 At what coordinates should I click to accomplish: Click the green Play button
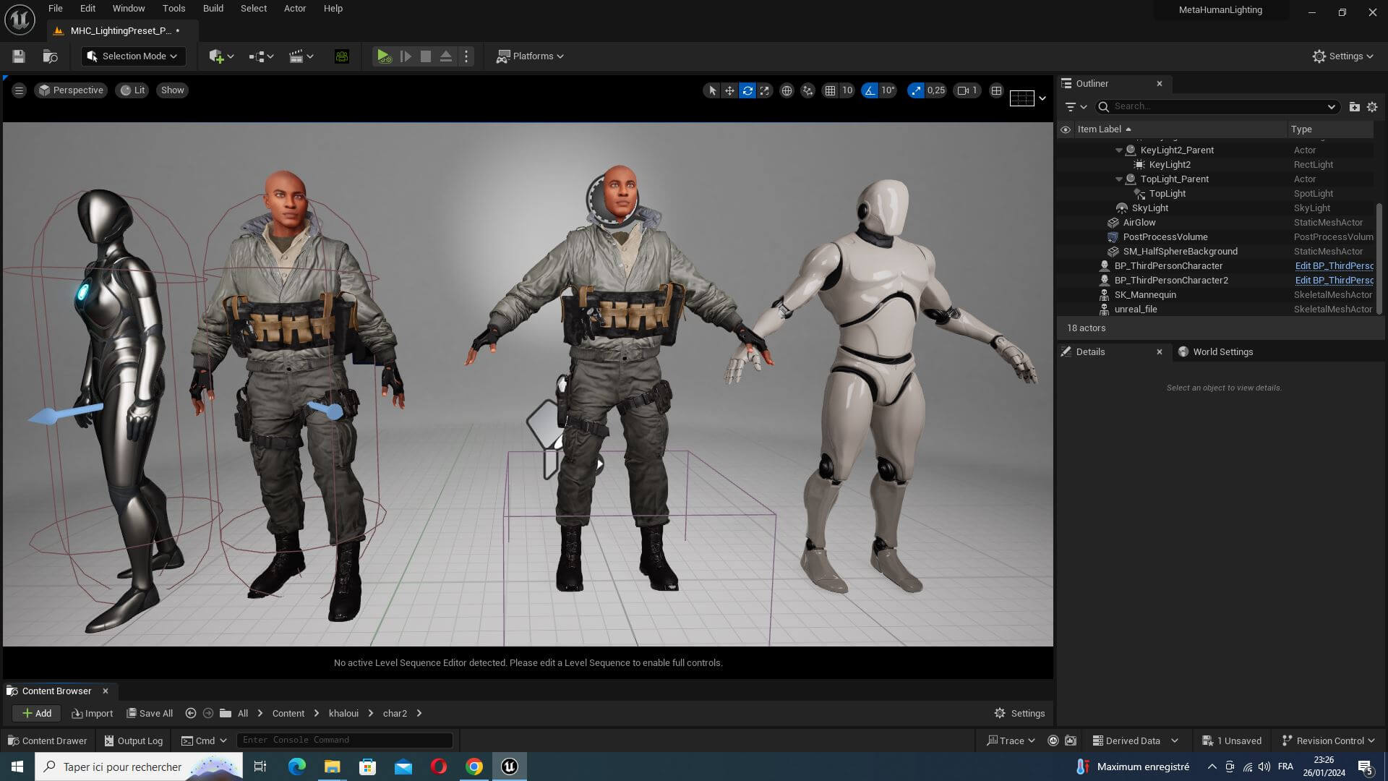coord(384,56)
